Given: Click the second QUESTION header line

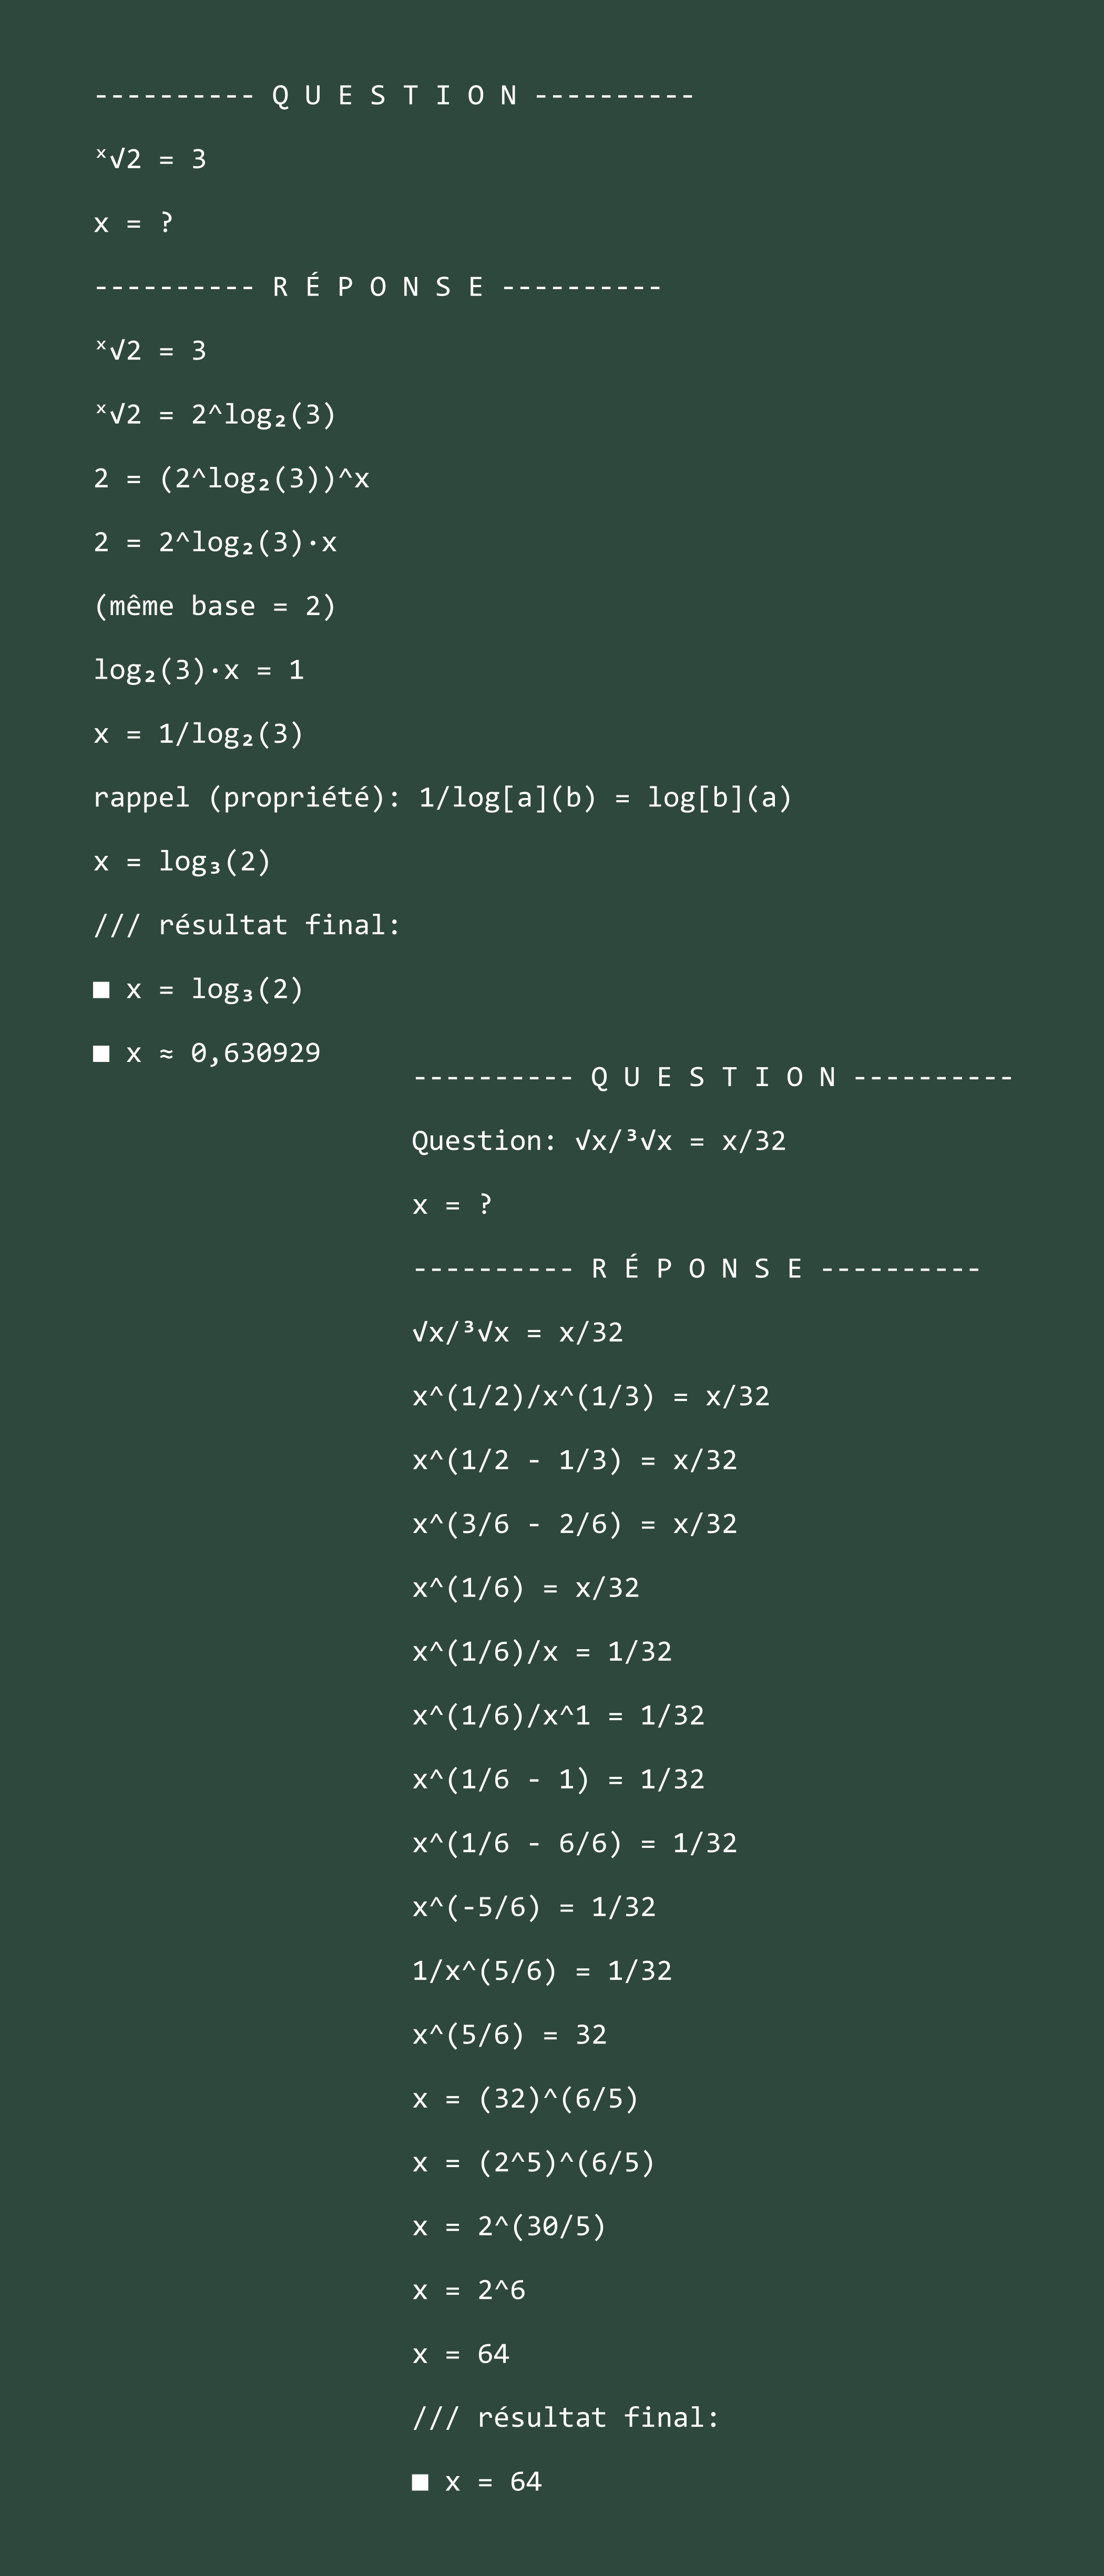Looking at the screenshot, I should point(713,1078).
